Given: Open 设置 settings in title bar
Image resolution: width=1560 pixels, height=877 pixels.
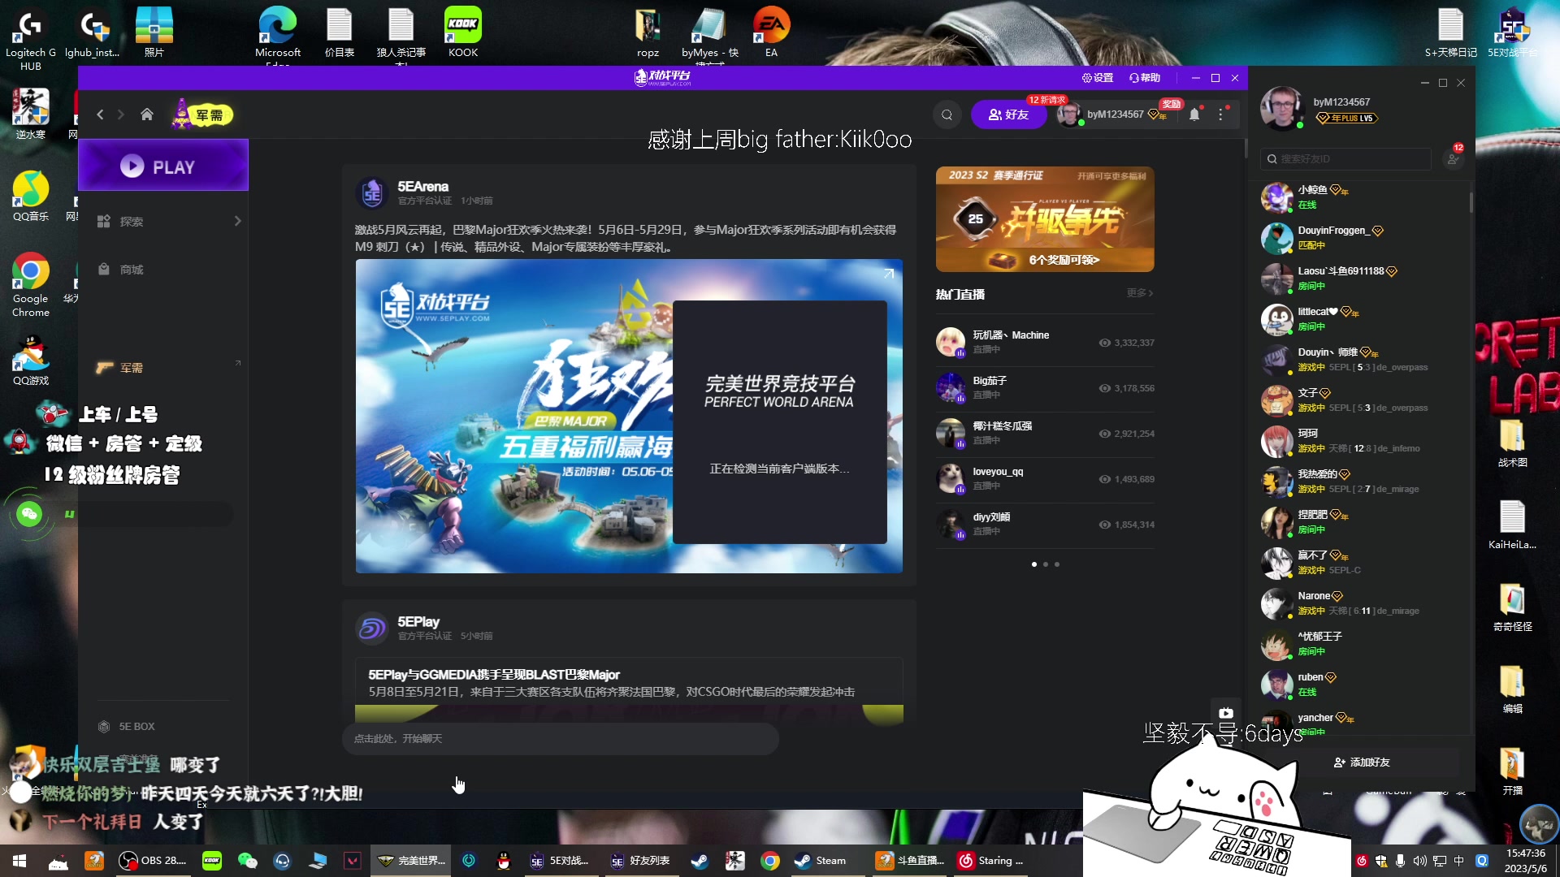Looking at the screenshot, I should coord(1098,78).
